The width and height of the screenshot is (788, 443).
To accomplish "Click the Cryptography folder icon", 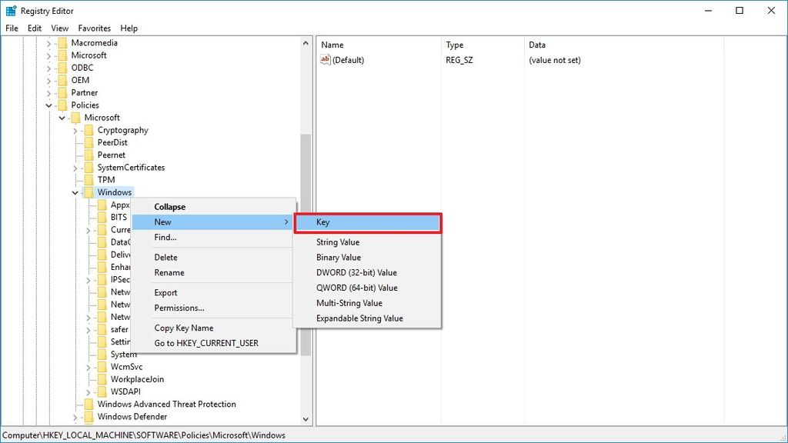I will point(89,130).
